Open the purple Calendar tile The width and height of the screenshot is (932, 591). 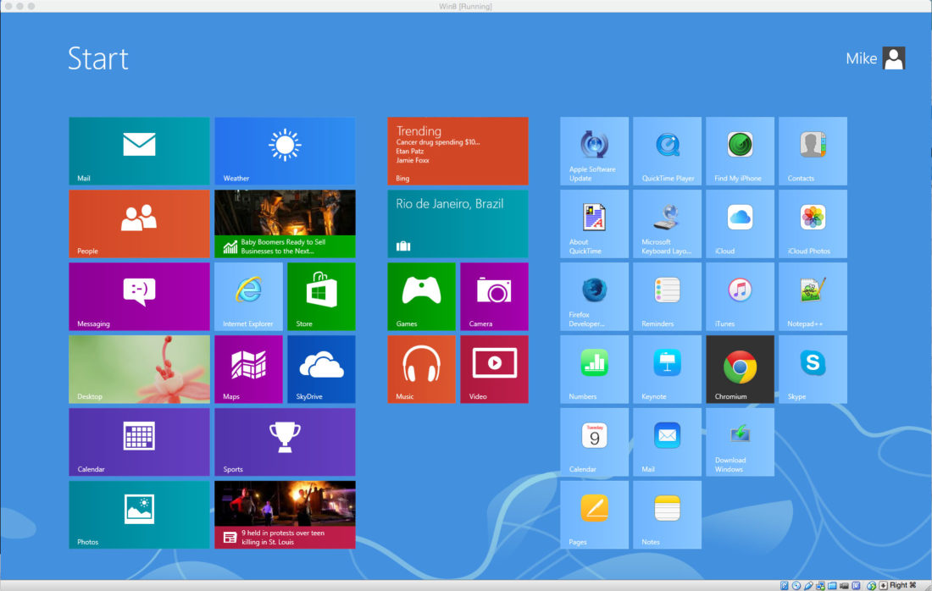click(139, 442)
